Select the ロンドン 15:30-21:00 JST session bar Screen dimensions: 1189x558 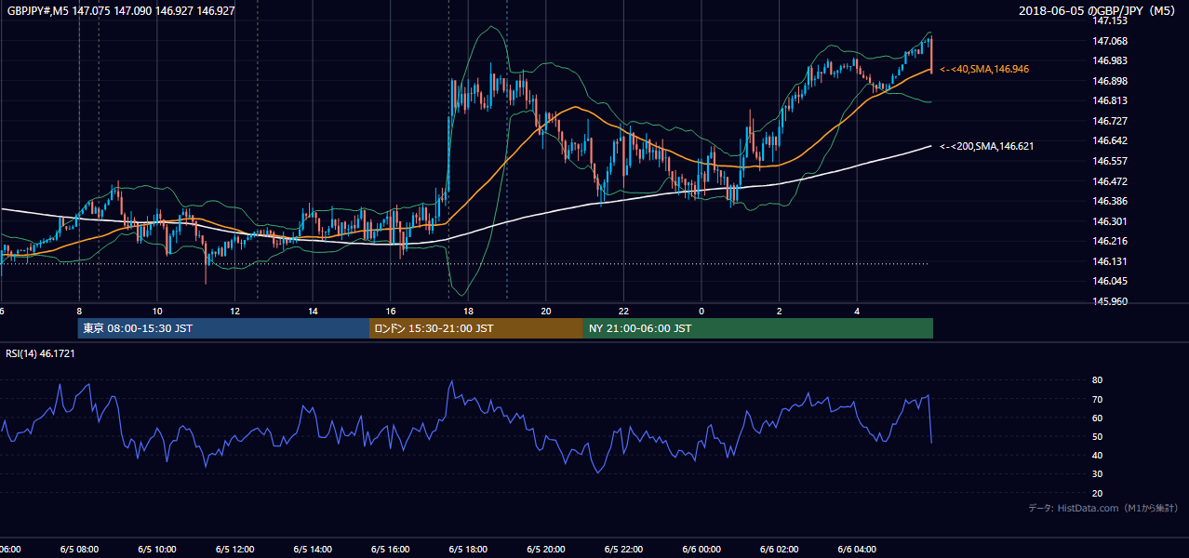(476, 328)
